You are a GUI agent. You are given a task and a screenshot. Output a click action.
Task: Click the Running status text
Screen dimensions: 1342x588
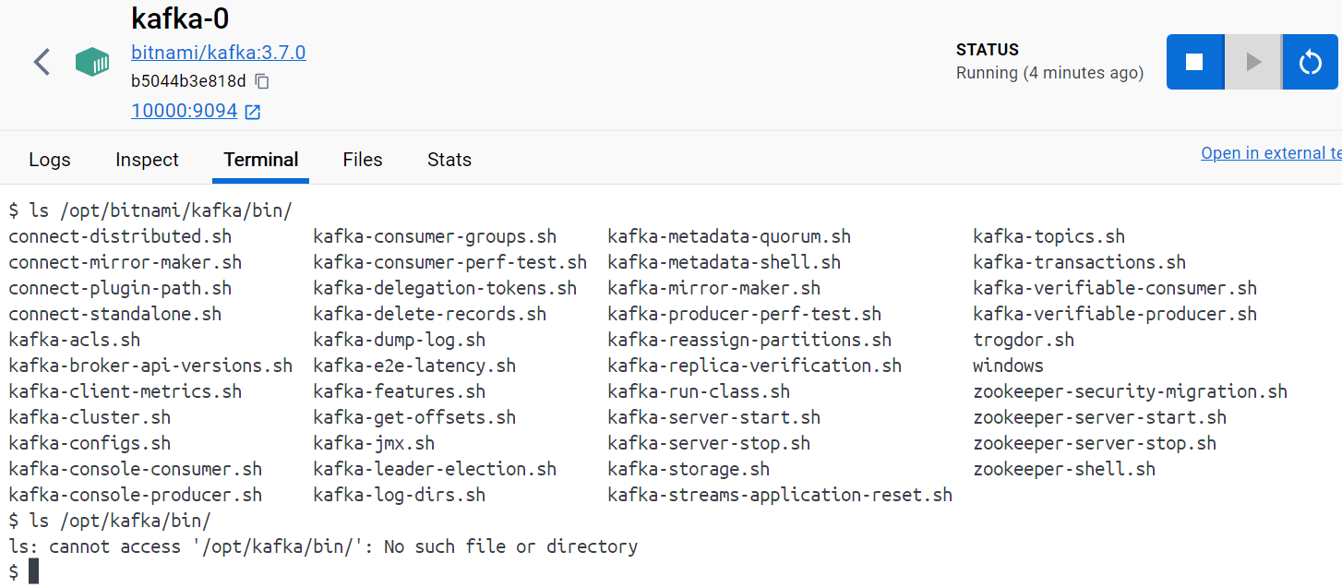tap(1049, 73)
